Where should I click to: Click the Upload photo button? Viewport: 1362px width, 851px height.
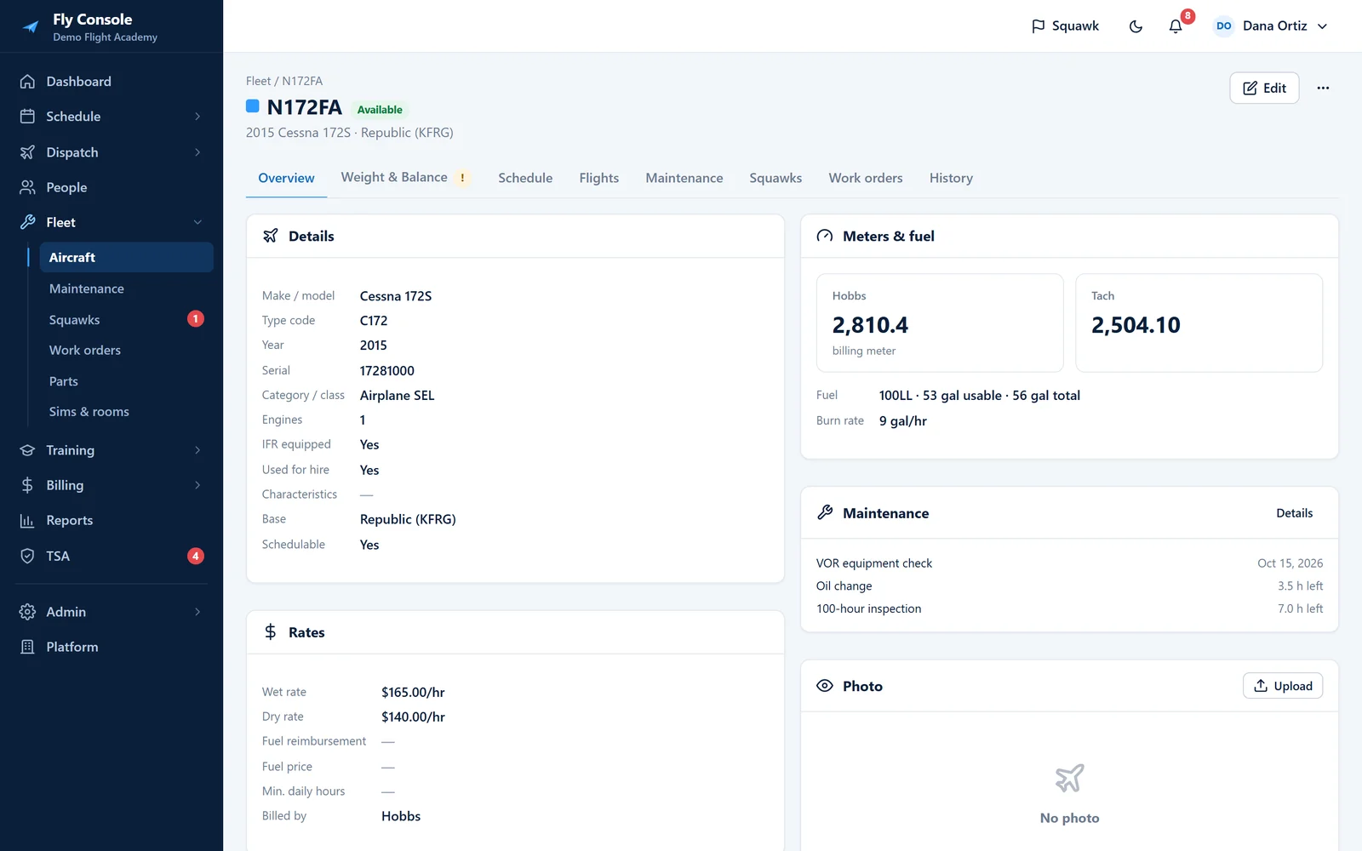(1283, 686)
